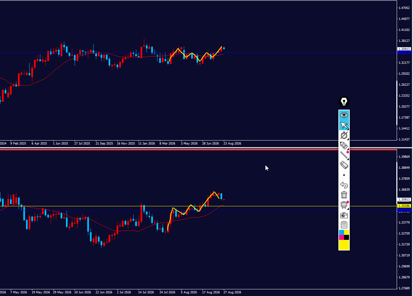Click the 23 Aug 2026 date label
The width and height of the screenshot is (413, 296).
tap(232, 144)
